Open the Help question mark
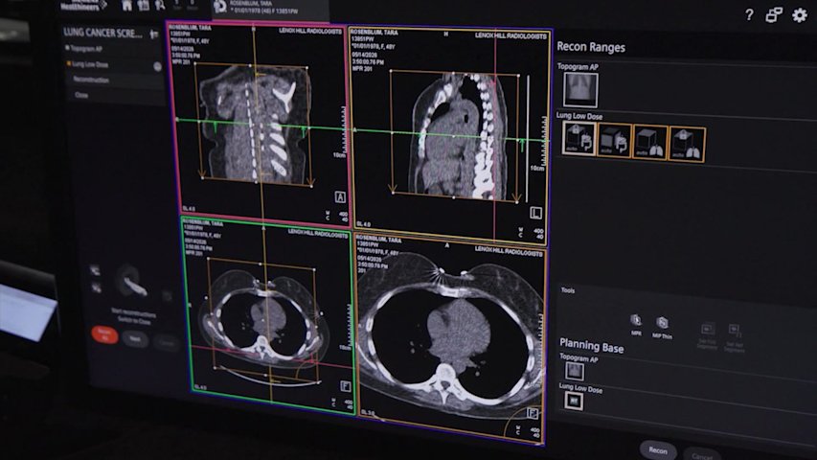This screenshot has height=460, width=817. [x=749, y=14]
